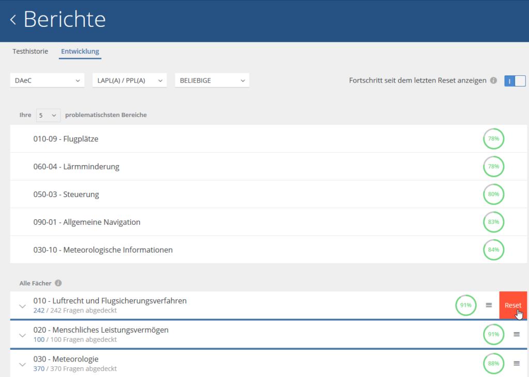
Task: Click info icon next to Alle Fächer
Action: point(58,283)
